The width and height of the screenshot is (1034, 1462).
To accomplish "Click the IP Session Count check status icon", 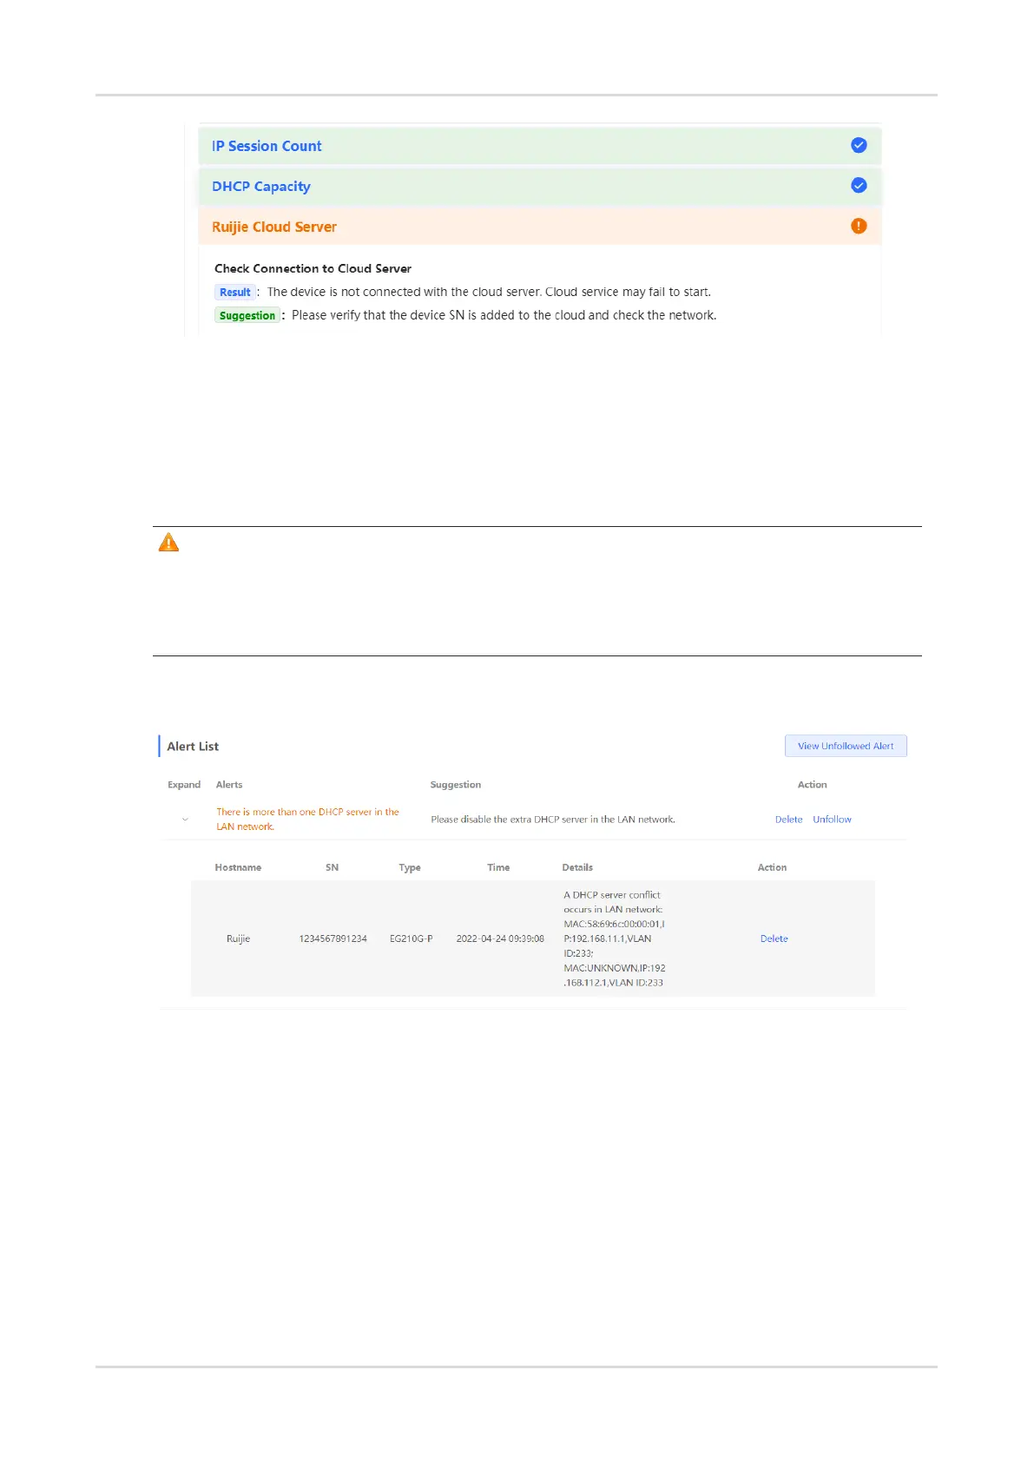I will click(859, 145).
